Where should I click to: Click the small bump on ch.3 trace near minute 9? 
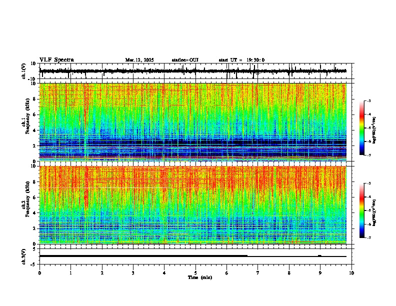point(319,255)
